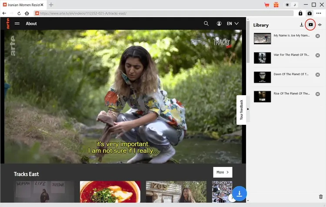Open the Arte hamburger menu
Viewport: 326px width, 207px height.
[17, 23]
